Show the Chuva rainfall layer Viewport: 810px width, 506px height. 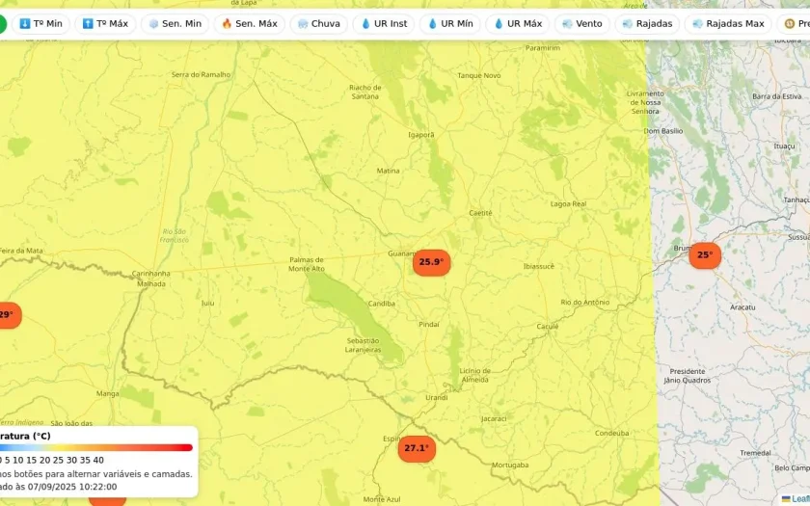pos(319,24)
